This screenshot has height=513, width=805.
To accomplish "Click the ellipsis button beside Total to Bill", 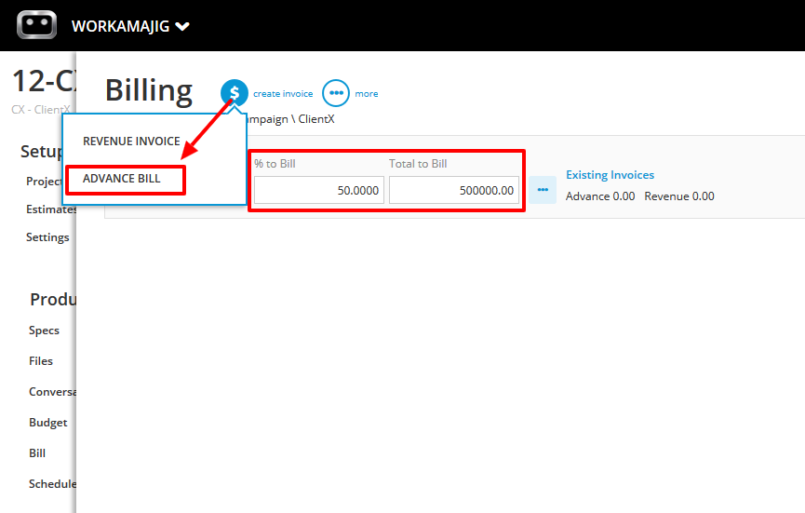I will (x=543, y=190).
